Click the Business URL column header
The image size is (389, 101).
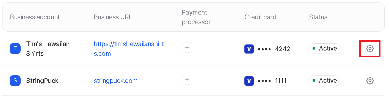[x=113, y=17]
